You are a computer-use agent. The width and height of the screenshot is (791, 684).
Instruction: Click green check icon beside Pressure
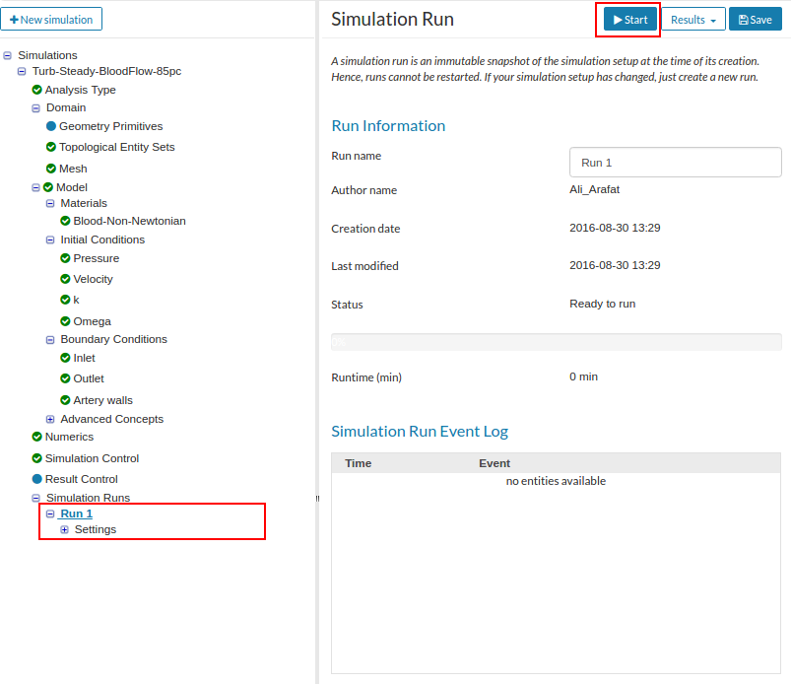(x=65, y=258)
